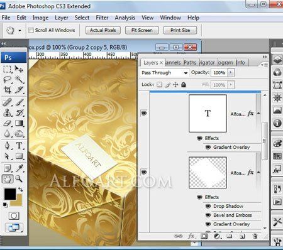Swap foreground and background colors
Screen dimensions: 283x250
tap(20, 190)
